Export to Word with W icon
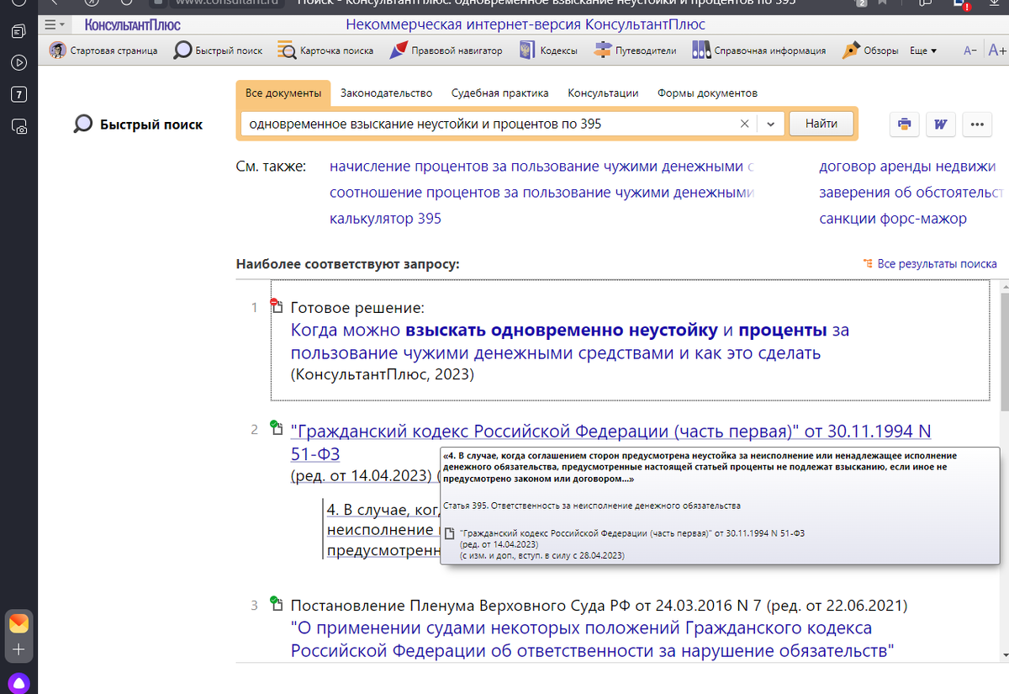This screenshot has width=1009, height=694. [940, 124]
